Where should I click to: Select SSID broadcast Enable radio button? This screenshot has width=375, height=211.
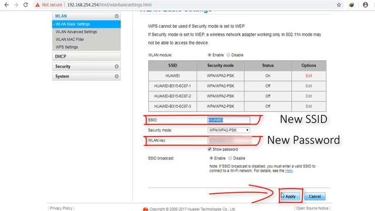pyautogui.click(x=211, y=158)
